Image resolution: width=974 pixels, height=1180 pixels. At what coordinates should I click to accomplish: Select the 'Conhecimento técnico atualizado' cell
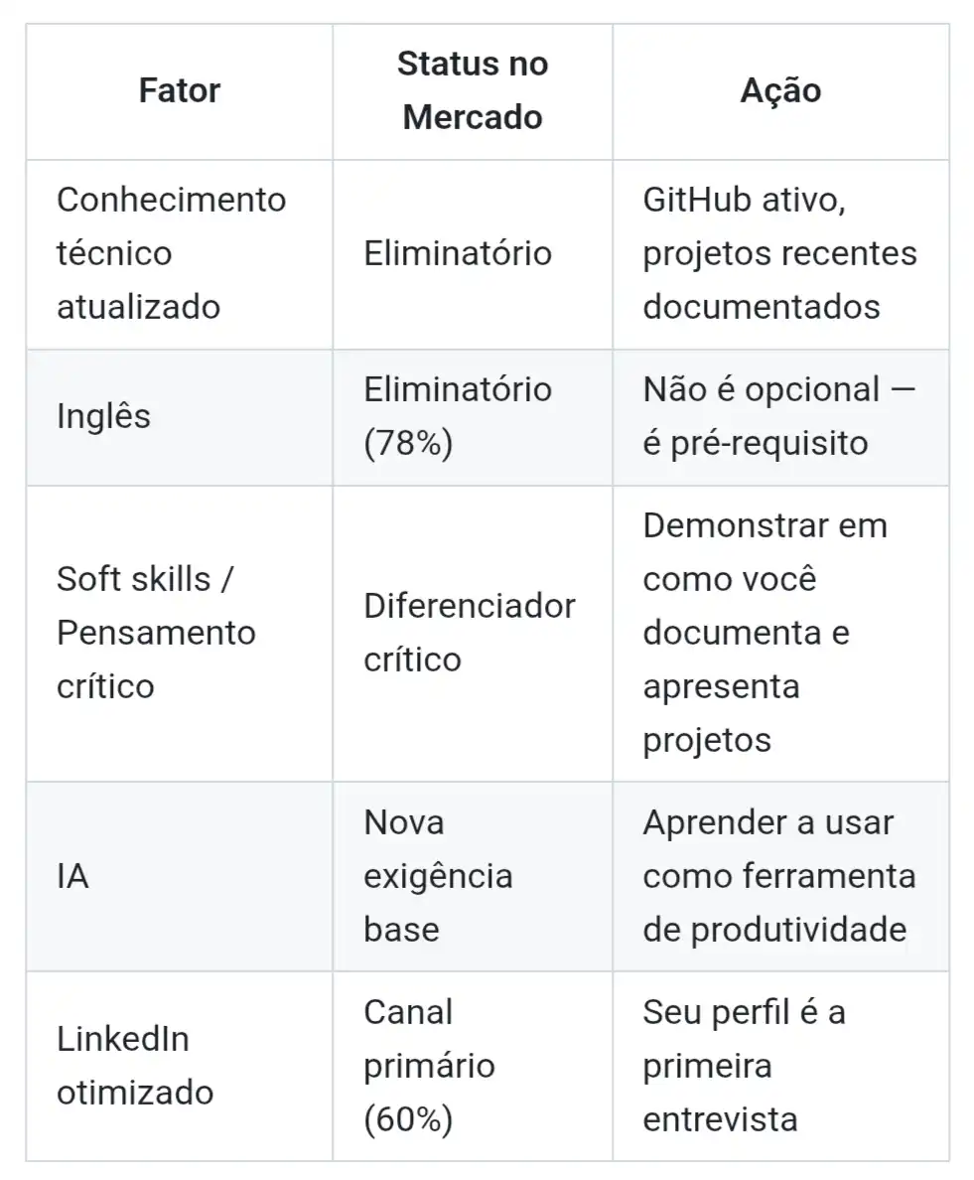[x=171, y=253]
